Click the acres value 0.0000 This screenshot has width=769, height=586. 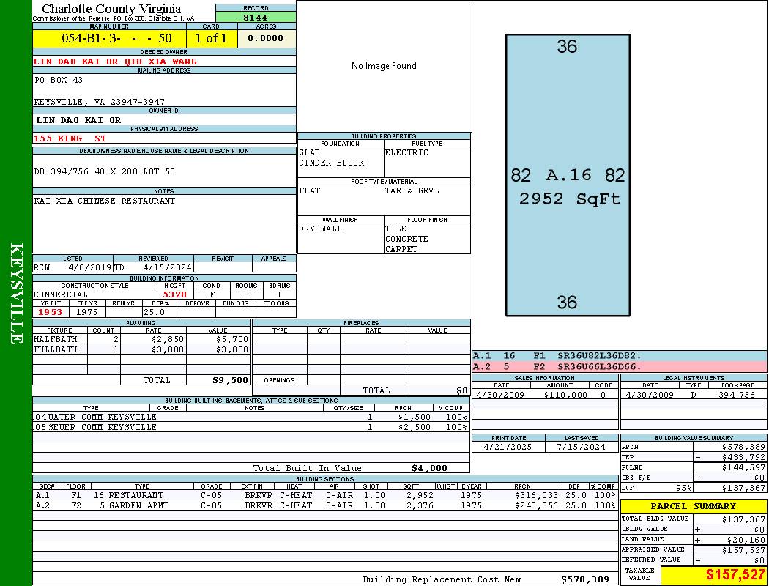click(x=270, y=38)
